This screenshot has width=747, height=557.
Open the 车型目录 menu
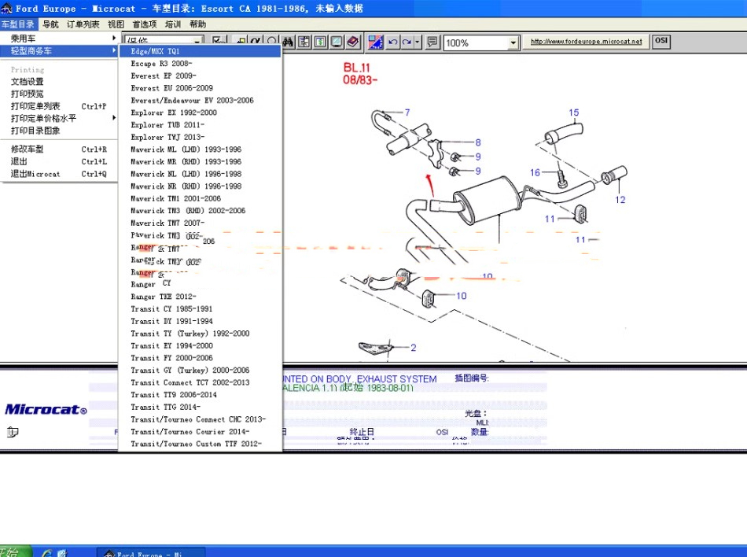tap(17, 24)
